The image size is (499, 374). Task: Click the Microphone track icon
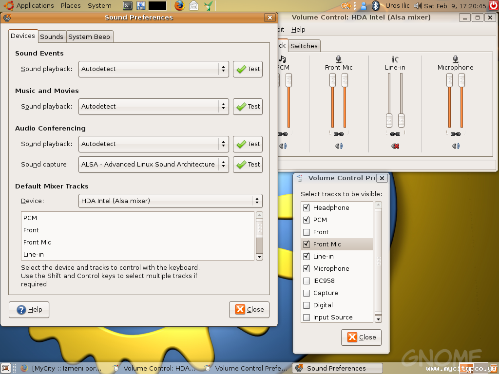(456, 59)
